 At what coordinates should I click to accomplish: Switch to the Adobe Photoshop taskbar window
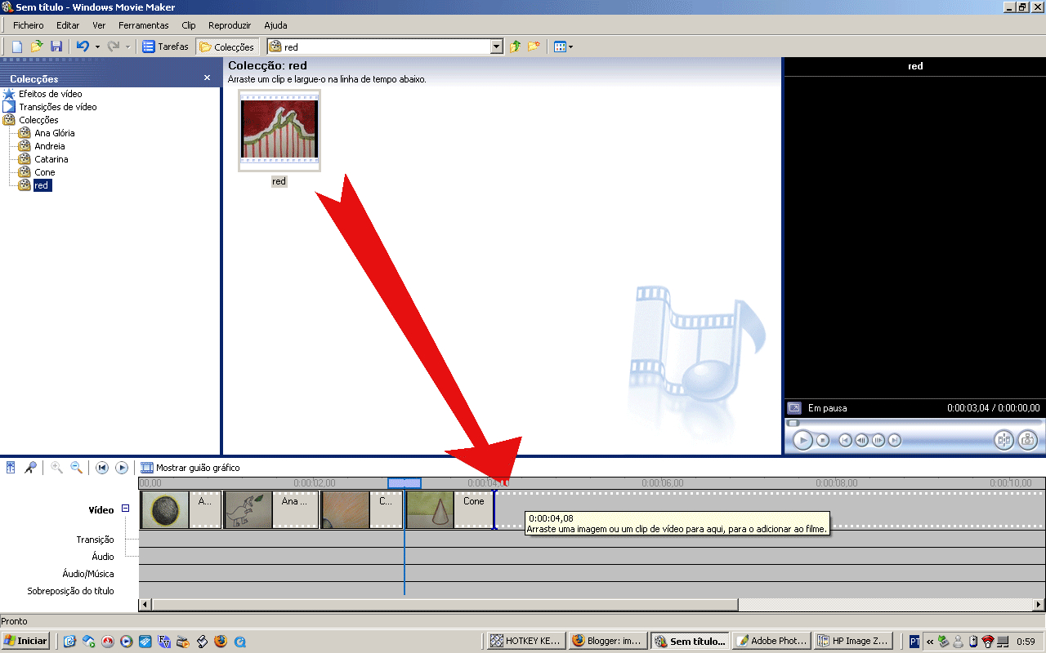[771, 641]
